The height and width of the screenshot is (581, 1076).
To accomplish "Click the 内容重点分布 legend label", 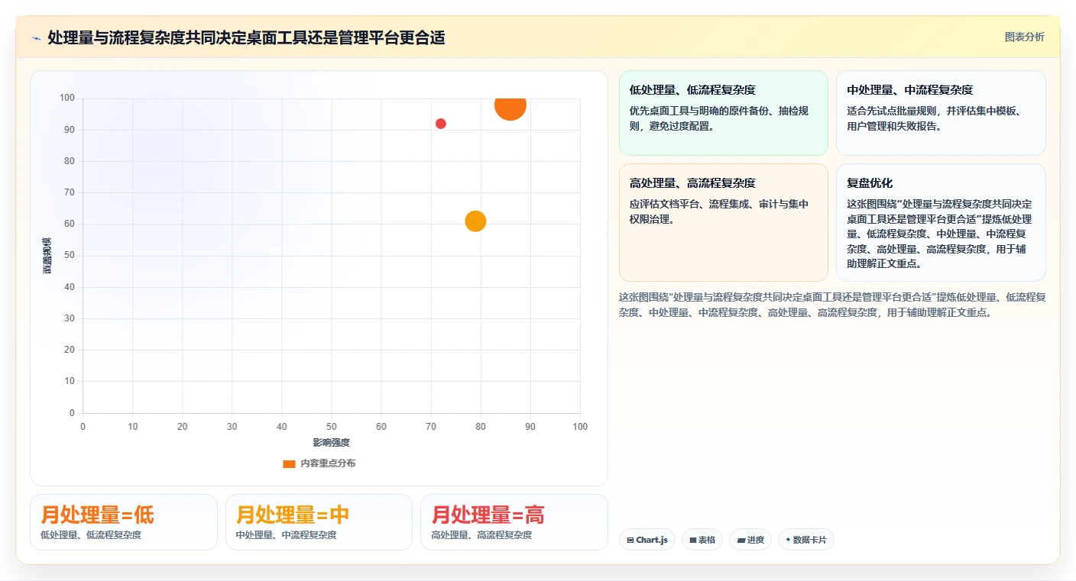I will pos(328,463).
